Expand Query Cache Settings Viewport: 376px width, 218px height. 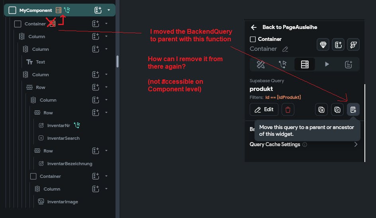coord(355,145)
